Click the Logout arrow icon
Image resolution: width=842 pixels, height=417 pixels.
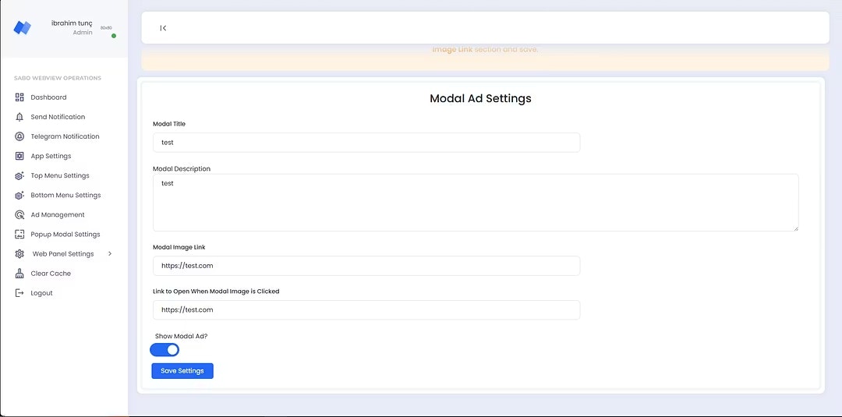pos(19,293)
